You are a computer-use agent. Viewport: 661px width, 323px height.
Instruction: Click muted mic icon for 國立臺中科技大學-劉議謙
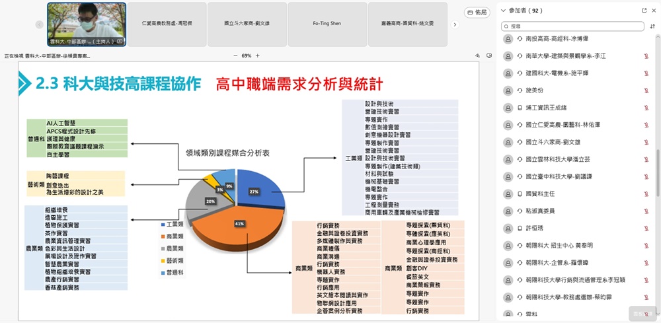click(646, 177)
